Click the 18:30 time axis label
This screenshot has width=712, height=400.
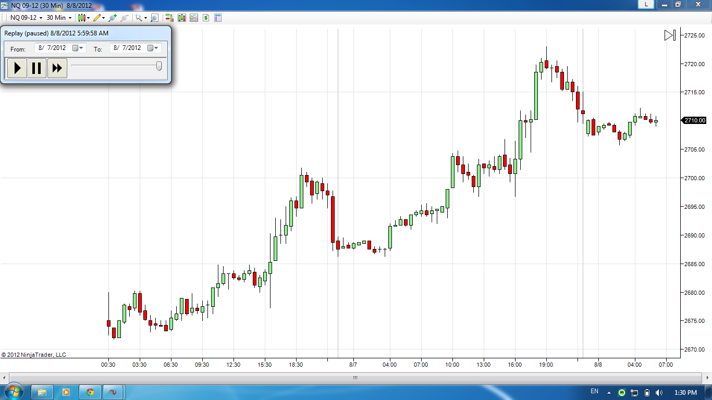pyautogui.click(x=296, y=365)
